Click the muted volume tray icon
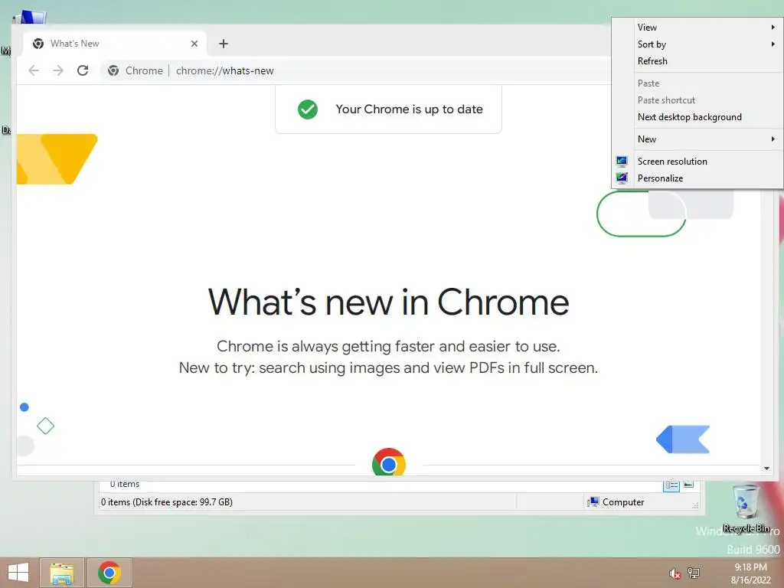The height and width of the screenshot is (588, 784). coord(675,573)
